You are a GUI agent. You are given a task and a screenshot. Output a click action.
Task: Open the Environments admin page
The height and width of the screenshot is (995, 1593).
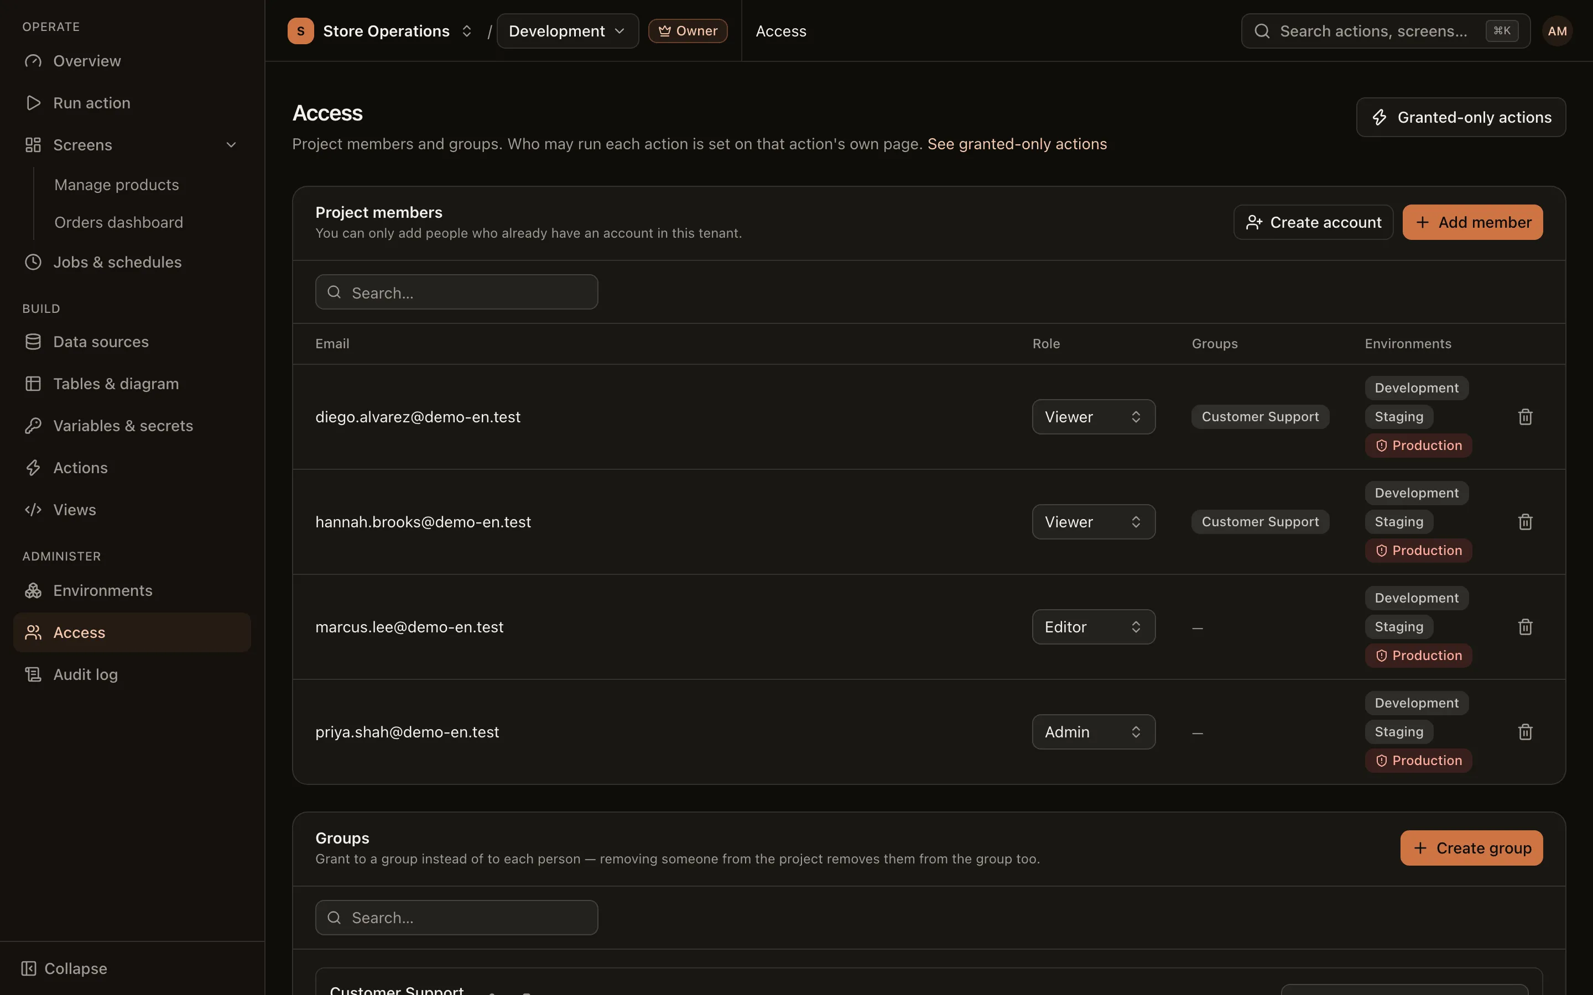point(132,590)
